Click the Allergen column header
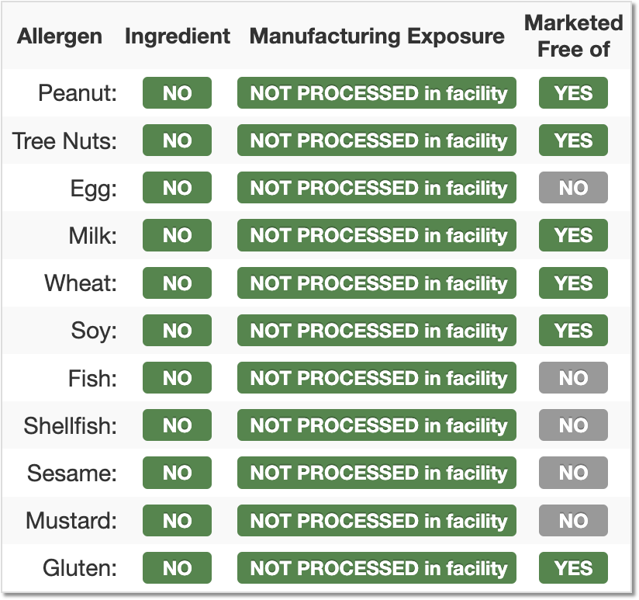 [60, 36]
